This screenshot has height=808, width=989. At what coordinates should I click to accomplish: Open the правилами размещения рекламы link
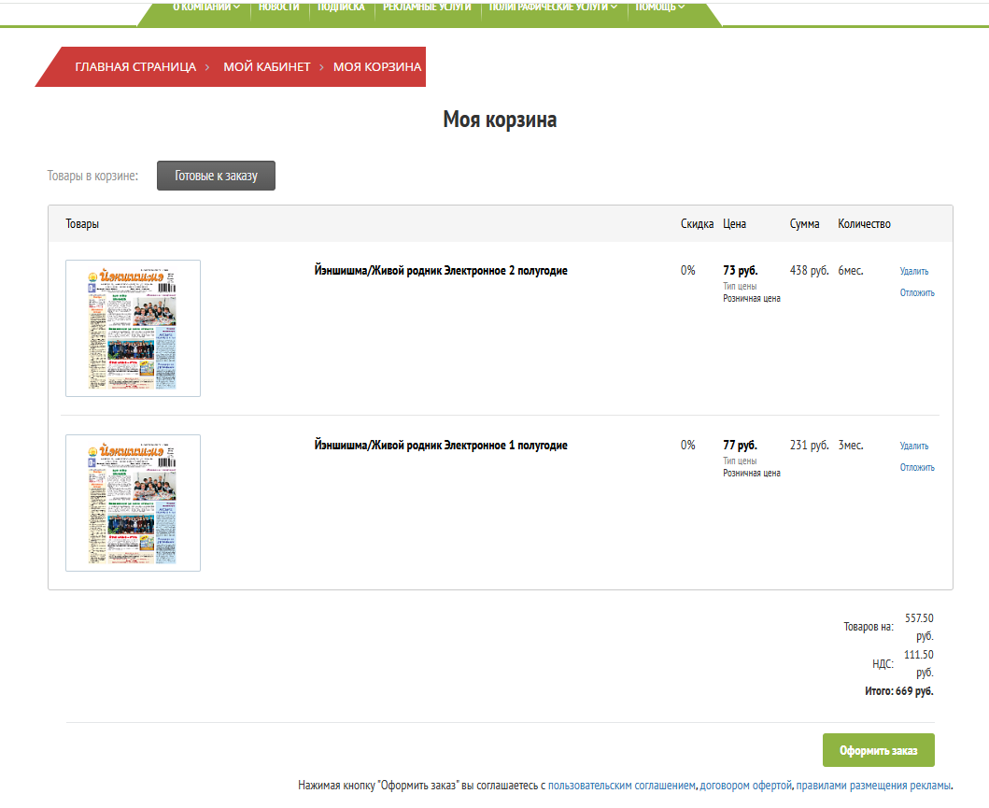pyautogui.click(x=873, y=786)
